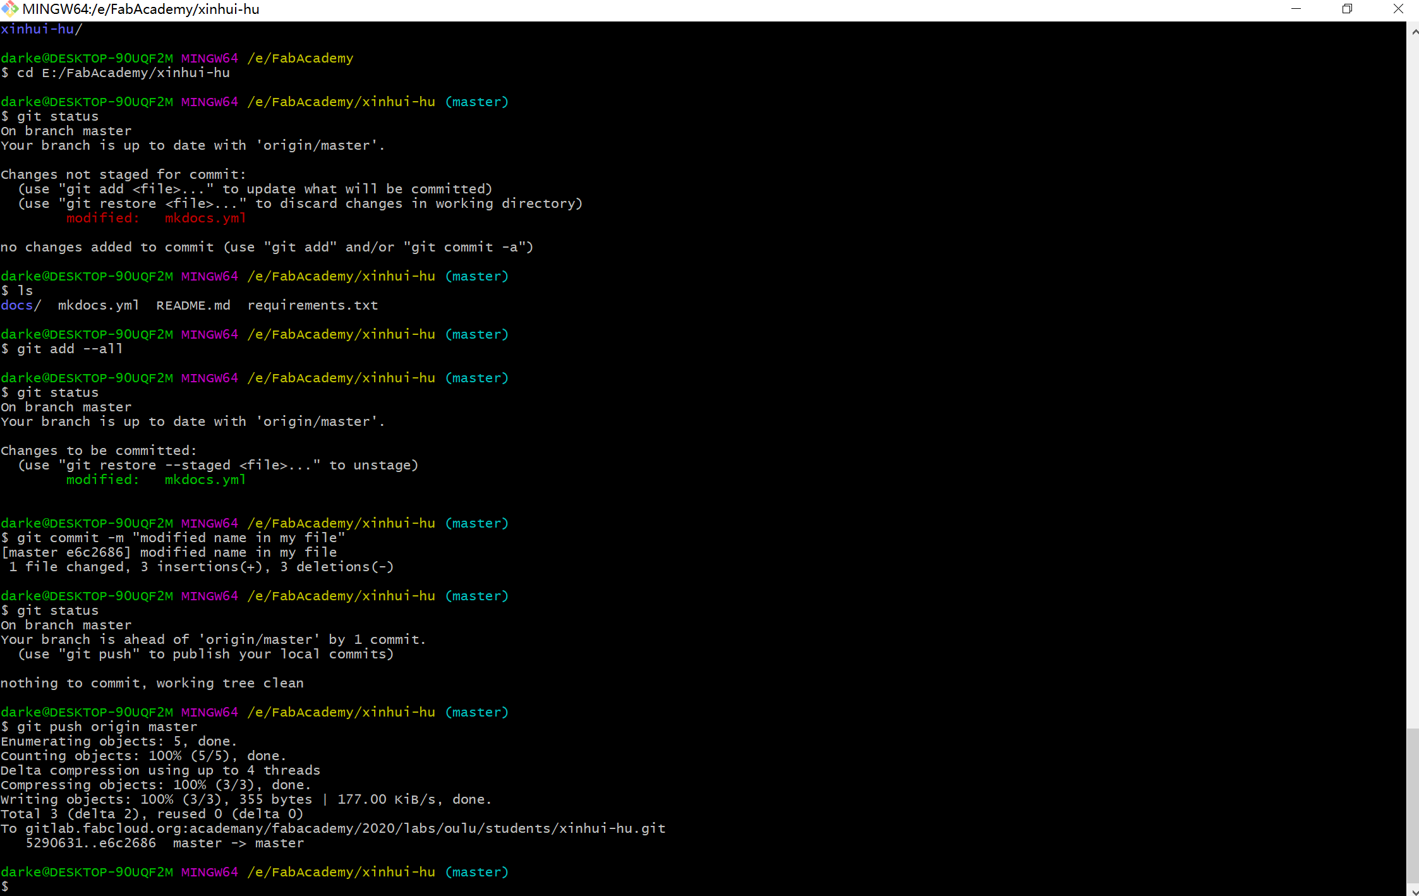Click the 'Writing objects: 100% (3/3)' line
The width and height of the screenshot is (1419, 896).
tap(246, 799)
